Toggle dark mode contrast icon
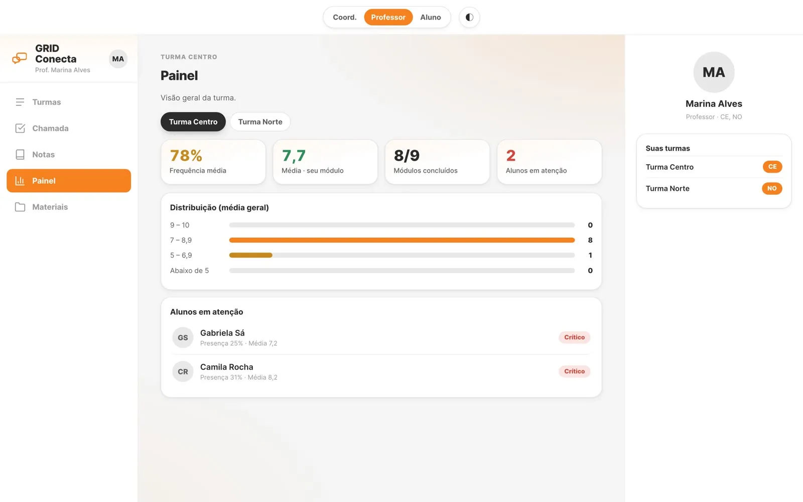This screenshot has width=803, height=502. [469, 17]
